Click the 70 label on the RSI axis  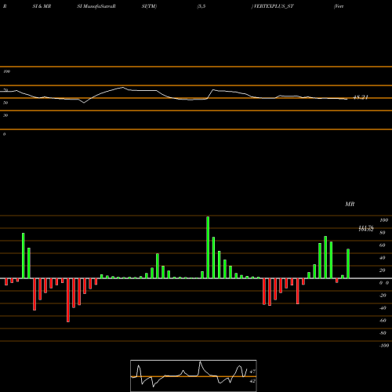pyautogui.click(x=5, y=90)
